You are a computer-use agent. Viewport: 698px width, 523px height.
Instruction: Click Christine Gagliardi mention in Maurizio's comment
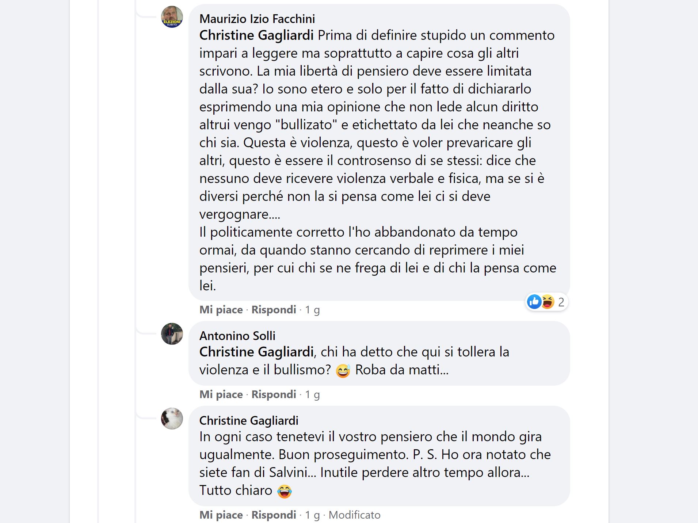tap(256, 35)
